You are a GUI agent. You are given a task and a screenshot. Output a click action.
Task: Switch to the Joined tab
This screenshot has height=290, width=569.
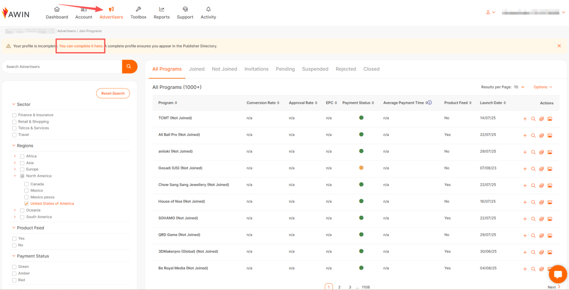point(197,69)
